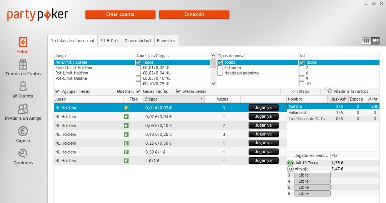Switch to grid view layout icon
This screenshot has height=203, width=386.
point(366,41)
